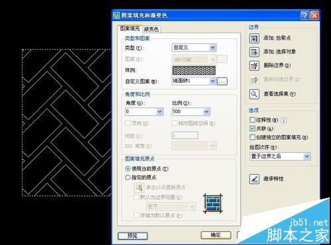Viewport: 331px width, 245px height.
Task: Click the Add: Pick points icon
Action: pyautogui.click(x=254, y=38)
